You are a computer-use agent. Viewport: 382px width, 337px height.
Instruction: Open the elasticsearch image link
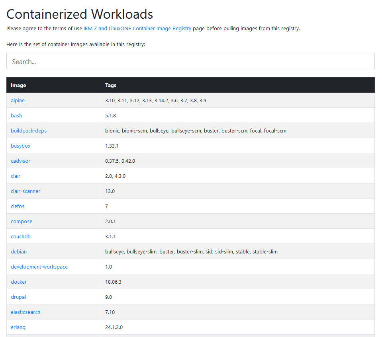point(25,312)
